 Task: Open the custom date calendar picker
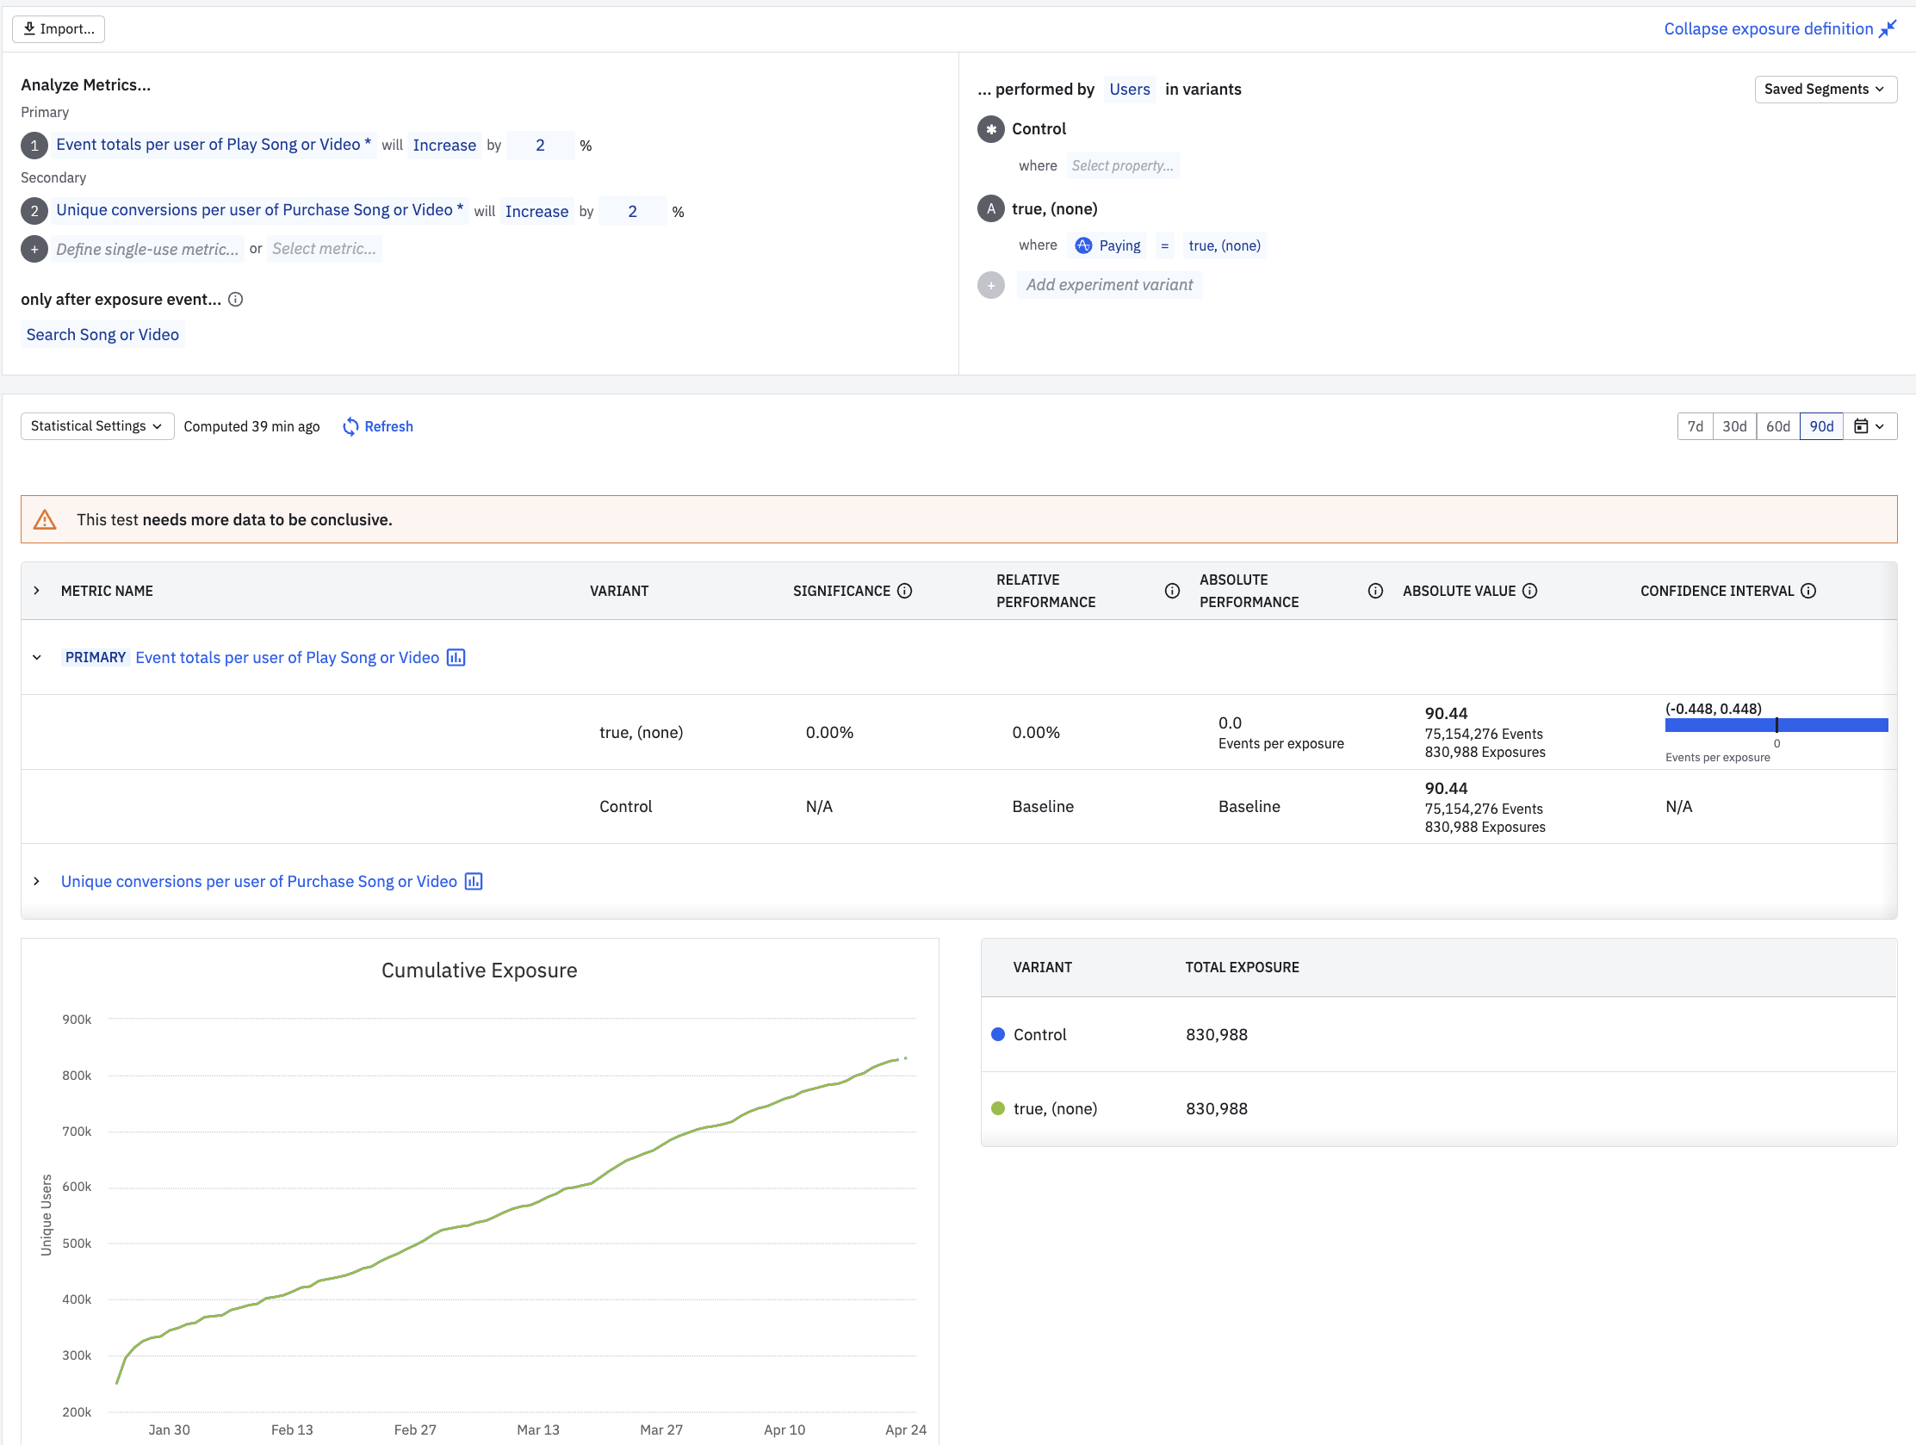coord(1869,427)
